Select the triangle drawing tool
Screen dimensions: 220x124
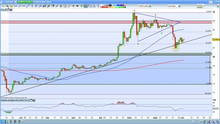click(94, 6)
